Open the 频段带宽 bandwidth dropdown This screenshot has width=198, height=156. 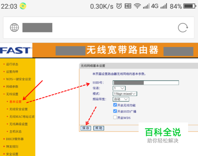[x=121, y=99]
